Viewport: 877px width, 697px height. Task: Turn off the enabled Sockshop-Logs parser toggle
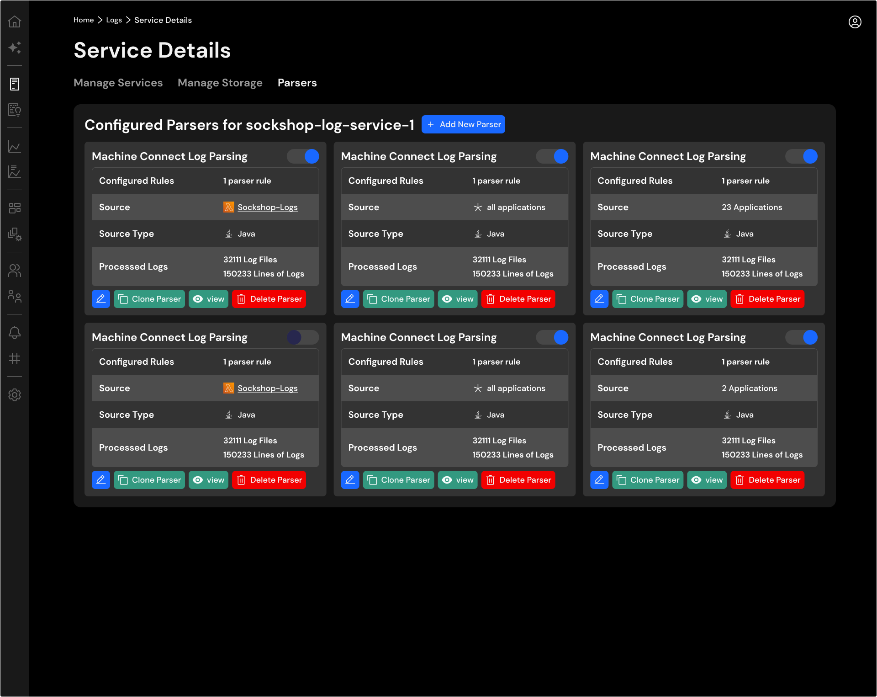click(x=303, y=156)
